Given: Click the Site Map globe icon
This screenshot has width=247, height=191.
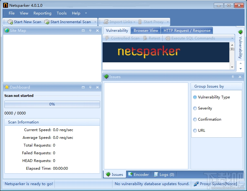Looking at the screenshot, I should pyautogui.click(x=7, y=30).
